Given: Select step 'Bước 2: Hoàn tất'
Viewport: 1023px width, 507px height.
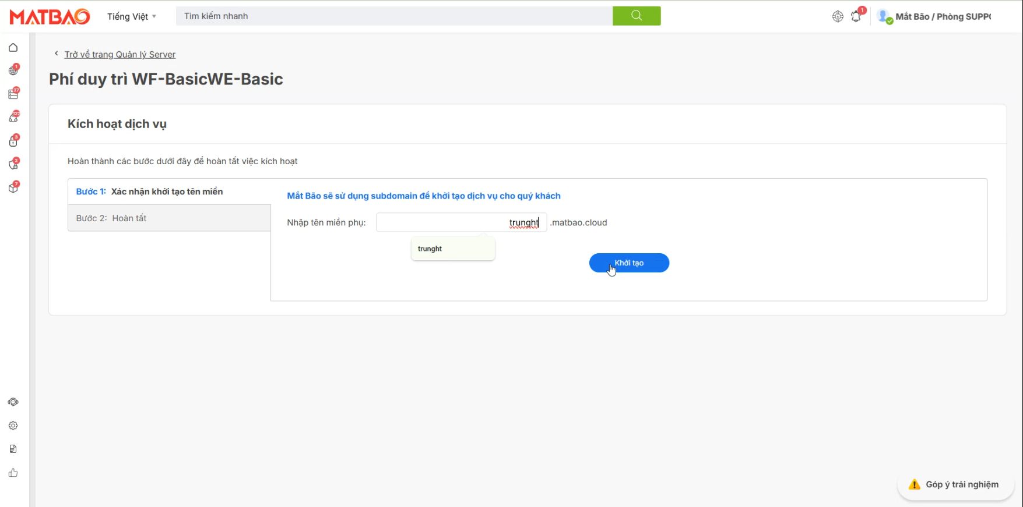Looking at the screenshot, I should click(169, 218).
